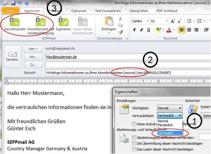Image resolution: width=211 pixels, height=154 pixels.
Task: Align text right
Action: click(196, 30)
